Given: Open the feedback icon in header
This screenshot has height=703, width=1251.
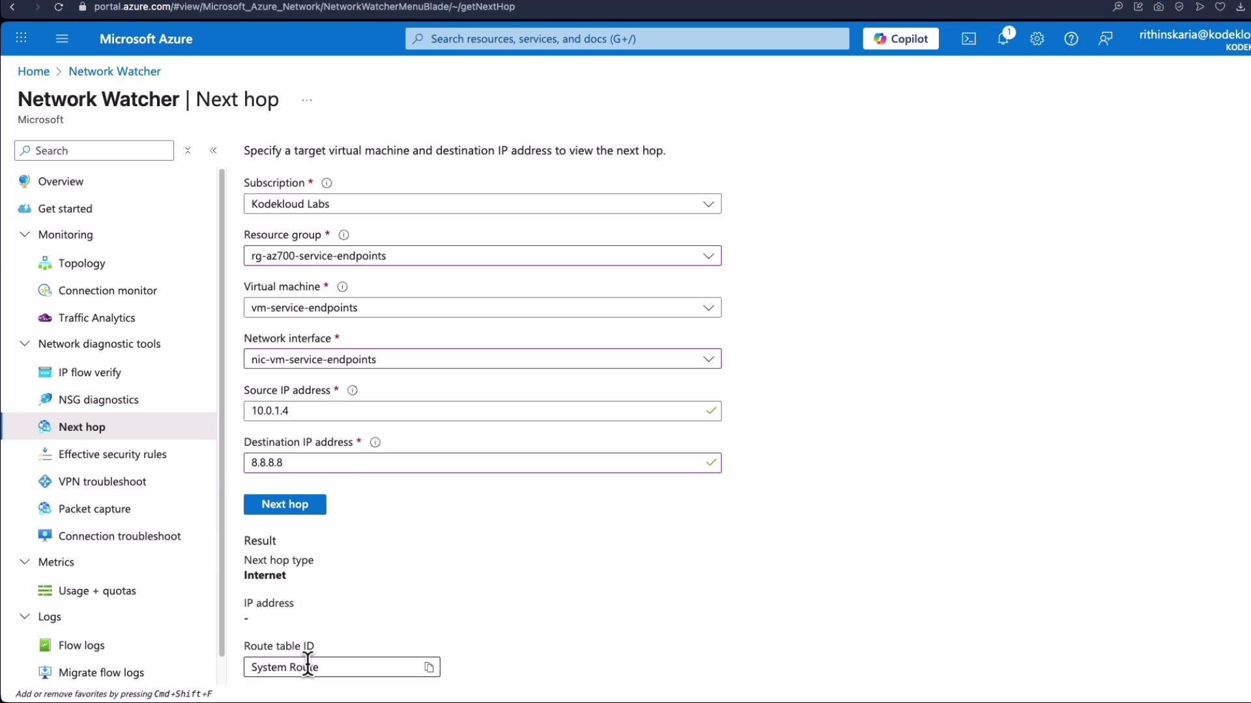Looking at the screenshot, I should [x=1105, y=39].
